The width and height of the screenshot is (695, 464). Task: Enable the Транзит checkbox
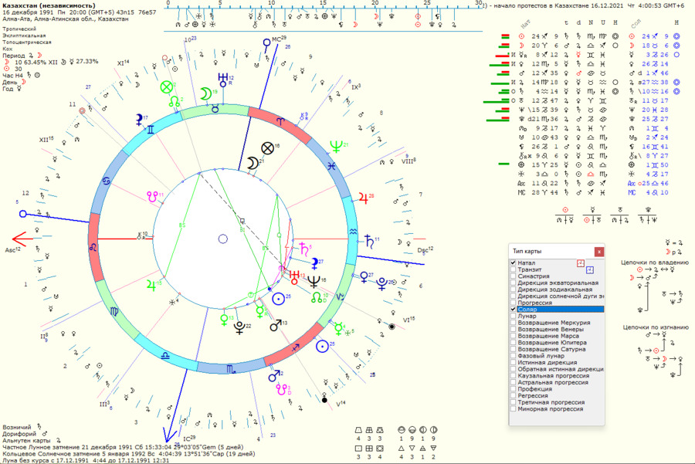[514, 269]
